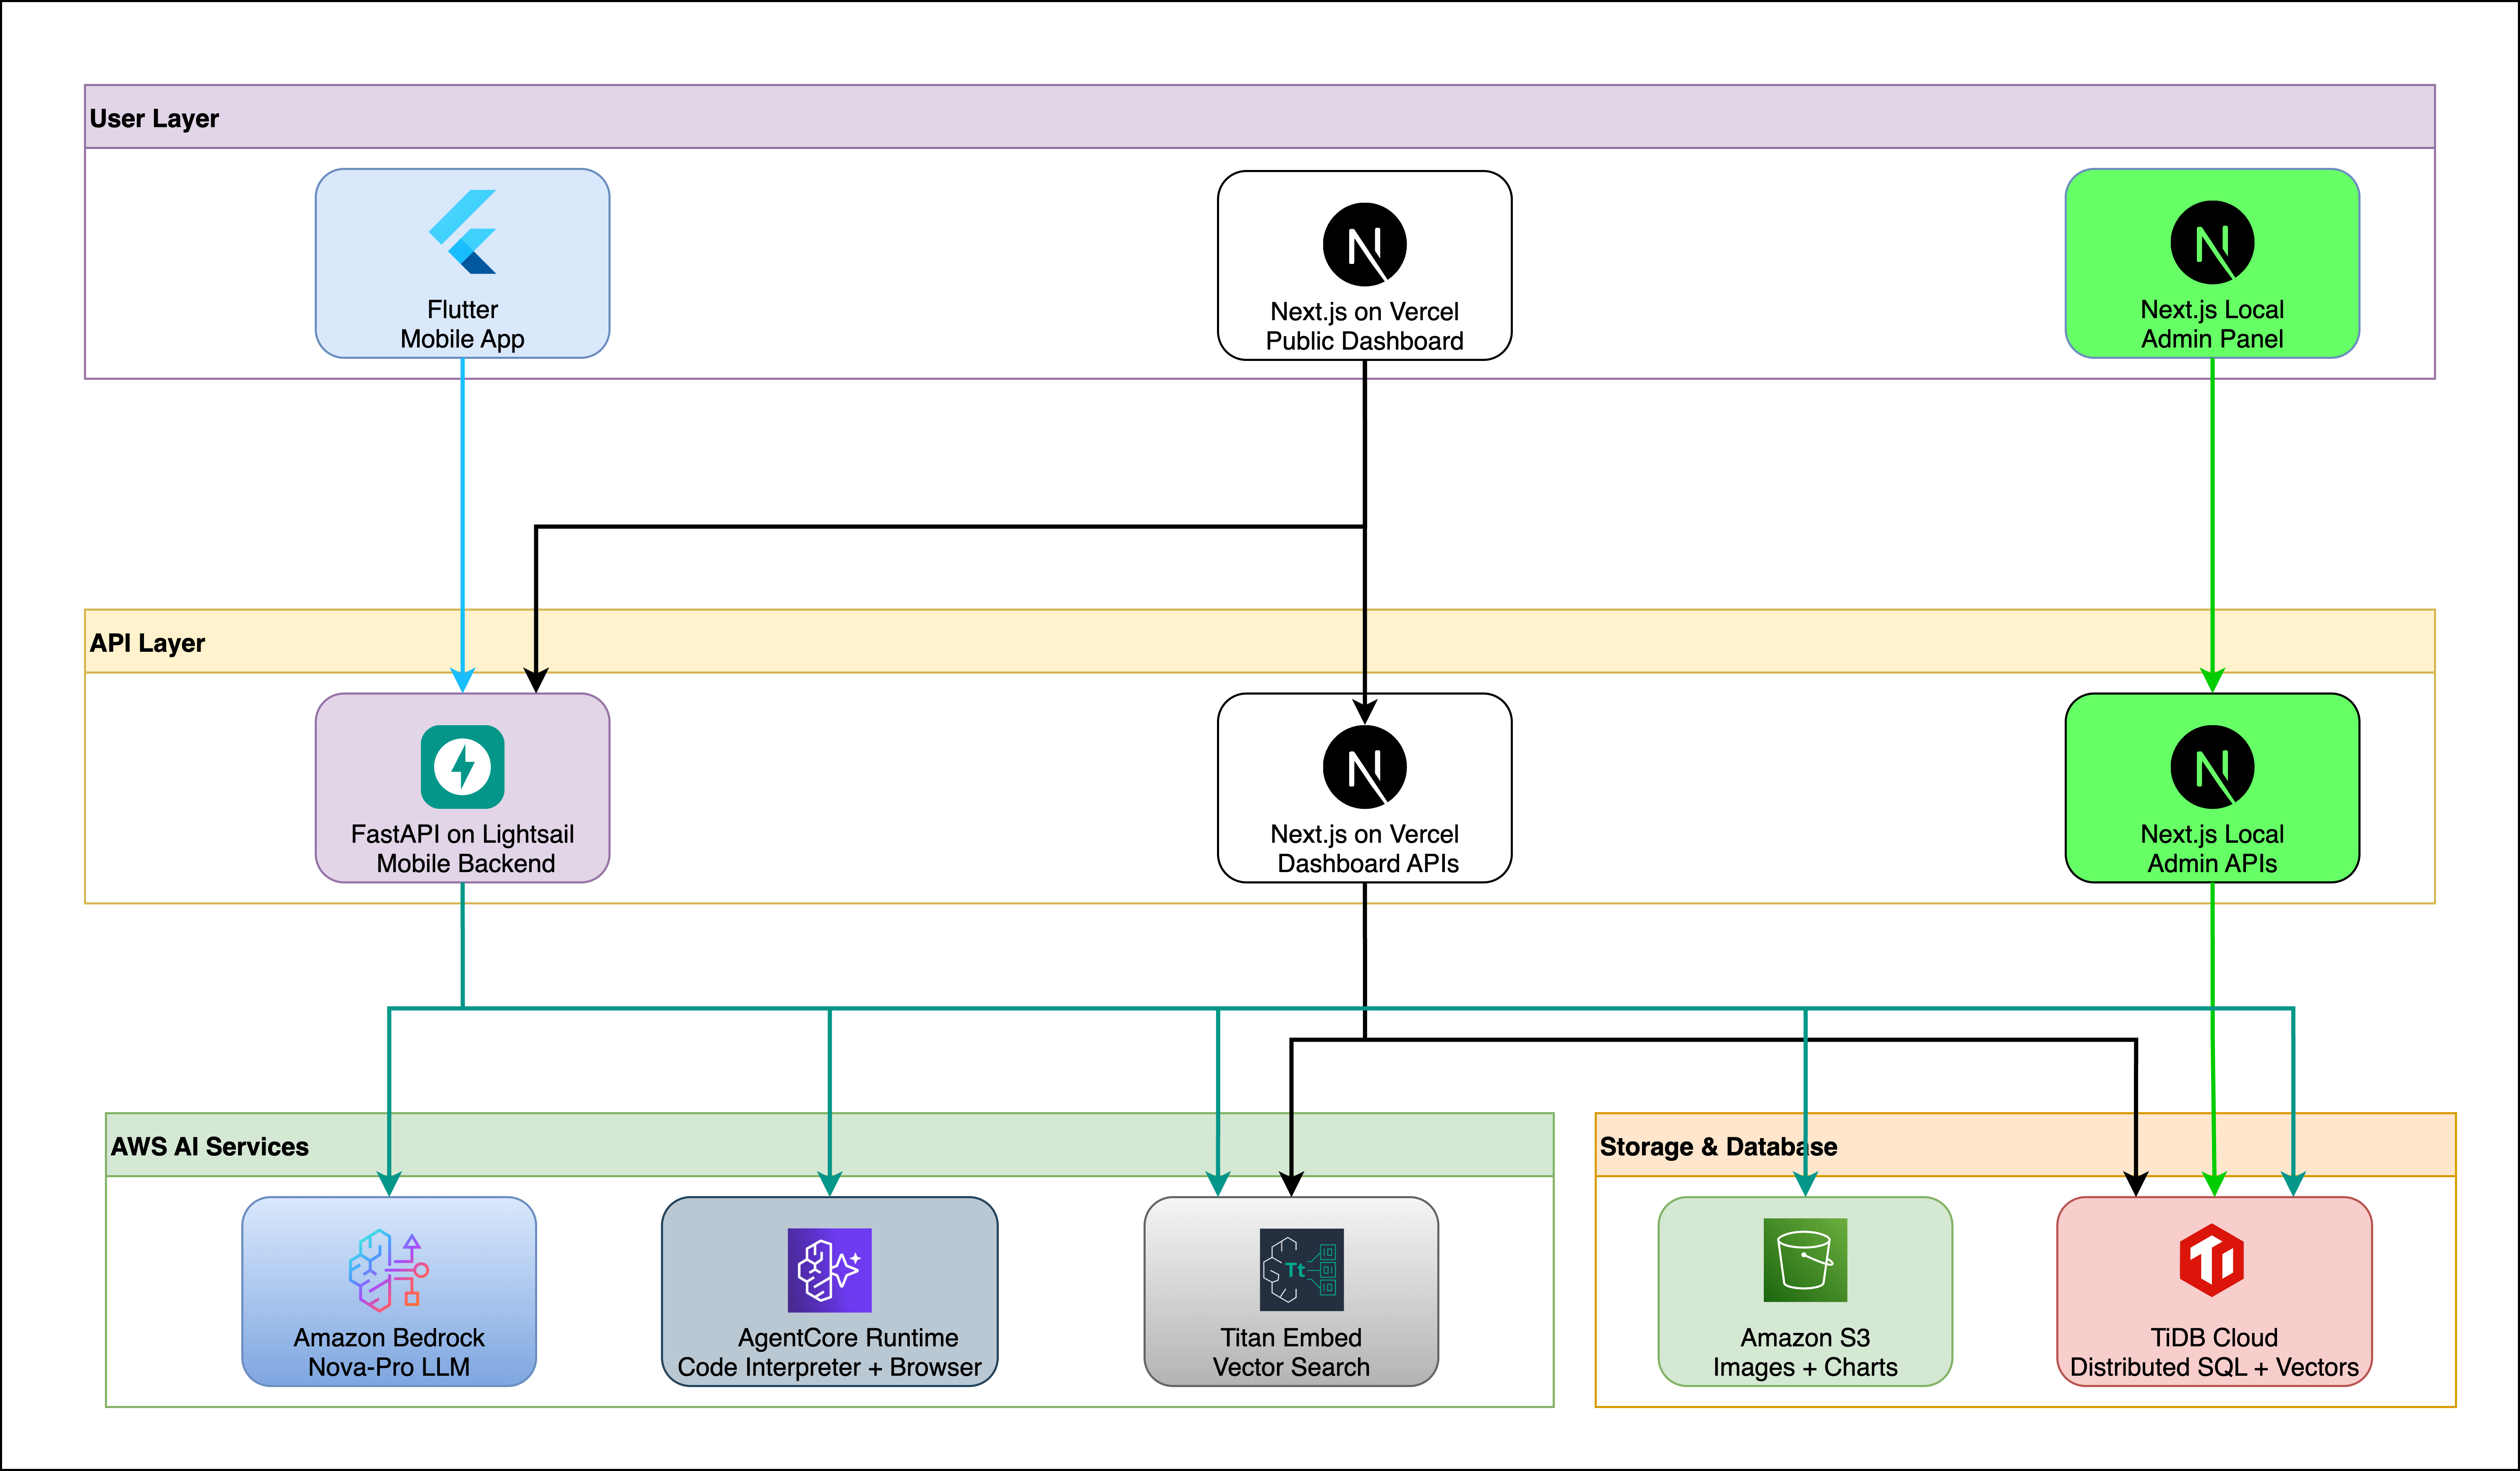The height and width of the screenshot is (1471, 2520).
Task: Click the Amazon Bedrock brain icon
Action: click(x=389, y=1270)
